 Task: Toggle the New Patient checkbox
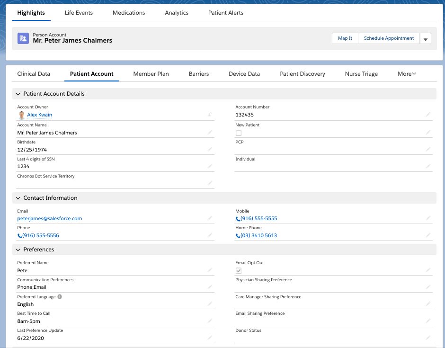point(239,133)
